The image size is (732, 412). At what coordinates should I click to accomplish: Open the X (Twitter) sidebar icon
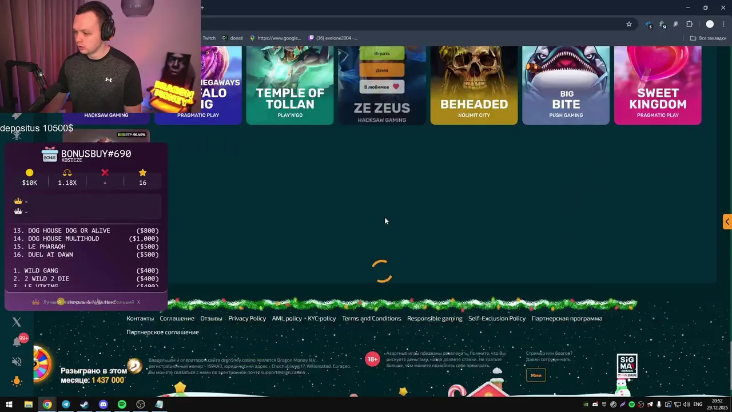(17, 322)
